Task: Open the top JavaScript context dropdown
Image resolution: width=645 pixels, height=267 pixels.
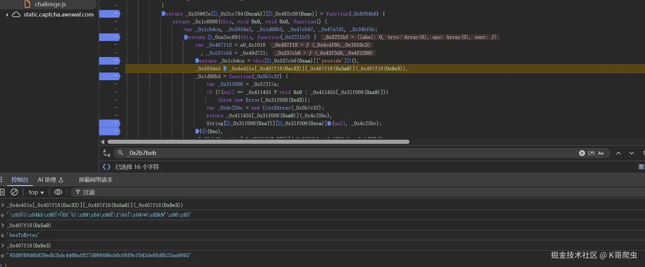Action: click(x=36, y=192)
